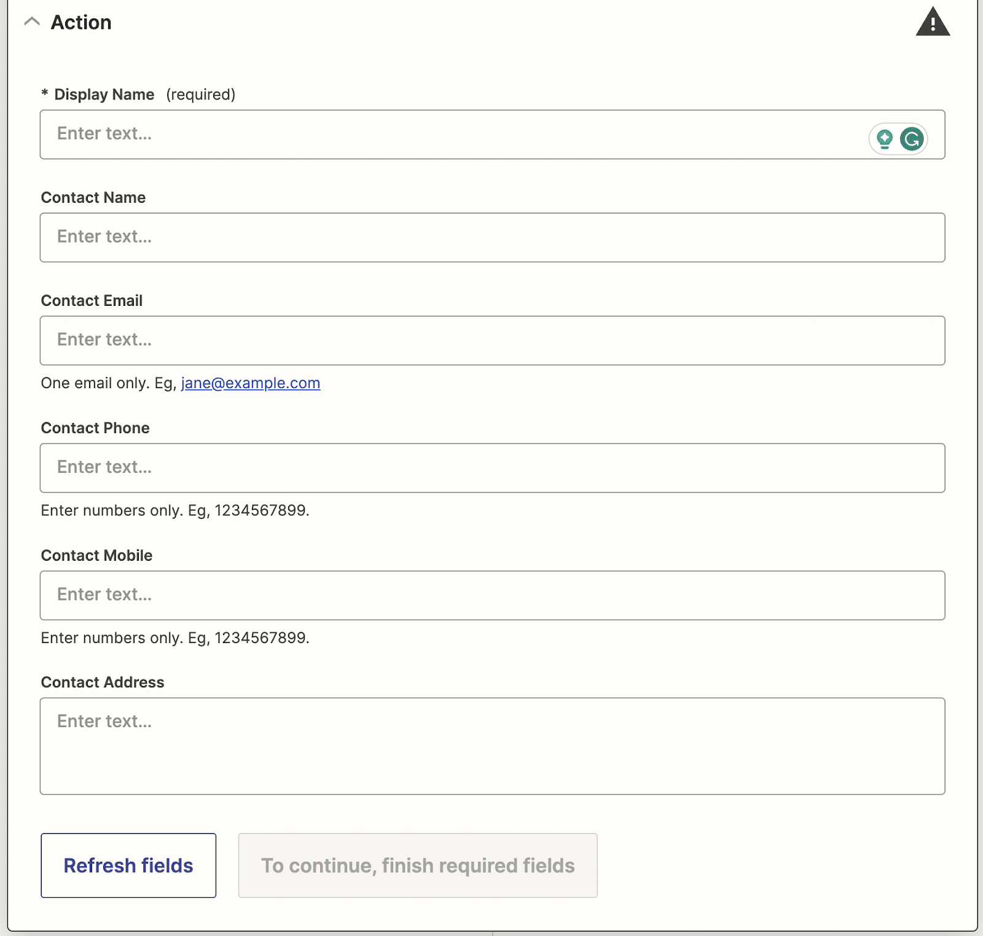Viewport: 983px width, 936px height.
Task: Click the Contact Name label
Action: [93, 198]
